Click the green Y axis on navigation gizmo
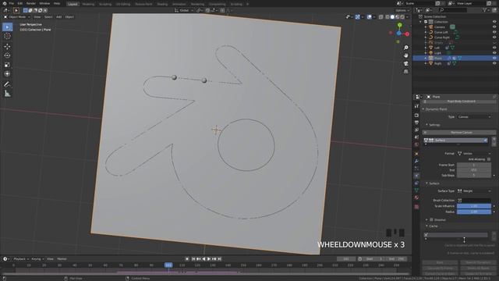Screen dimensions: 499x281 (x=400, y=25)
